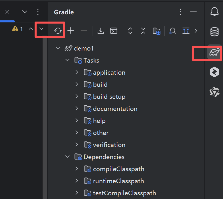Expand the build setup task group
This screenshot has height=199, width=223.
(77, 96)
